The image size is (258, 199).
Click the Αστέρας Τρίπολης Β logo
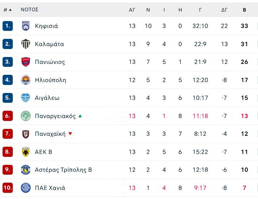pos(26,170)
